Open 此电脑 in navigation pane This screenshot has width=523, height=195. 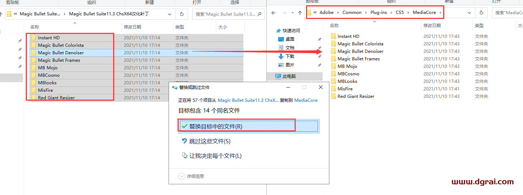(x=285, y=76)
